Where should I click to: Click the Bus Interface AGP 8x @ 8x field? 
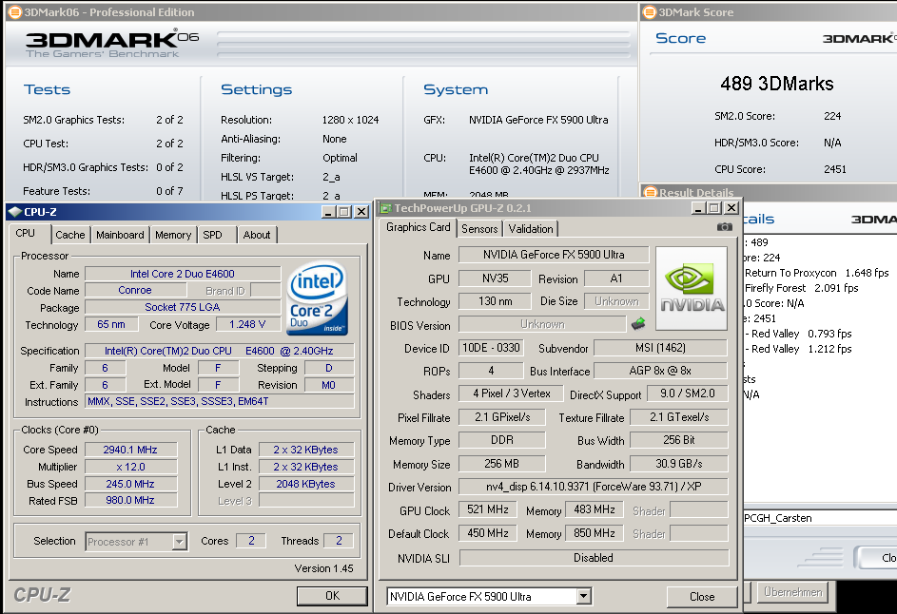pos(660,371)
